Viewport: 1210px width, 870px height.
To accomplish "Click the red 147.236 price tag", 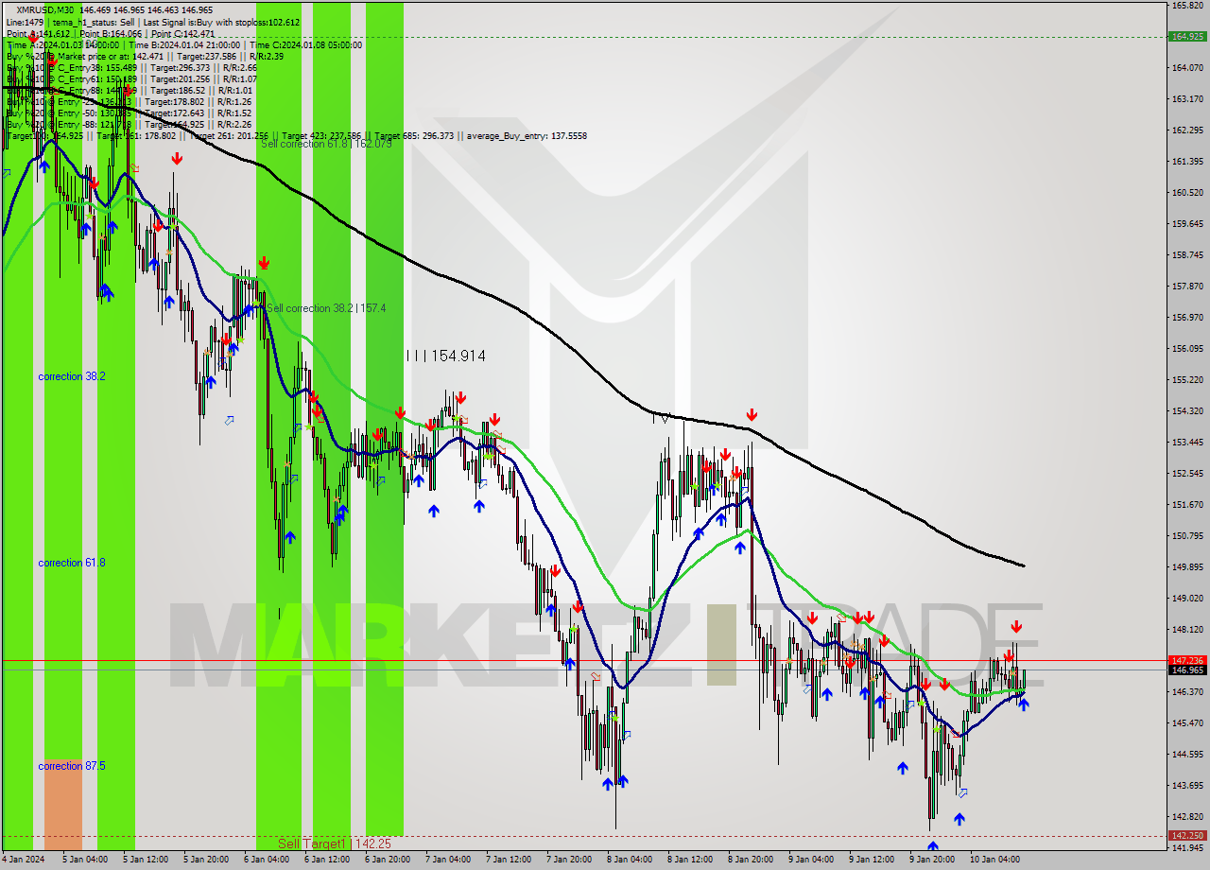I will pyautogui.click(x=1186, y=660).
